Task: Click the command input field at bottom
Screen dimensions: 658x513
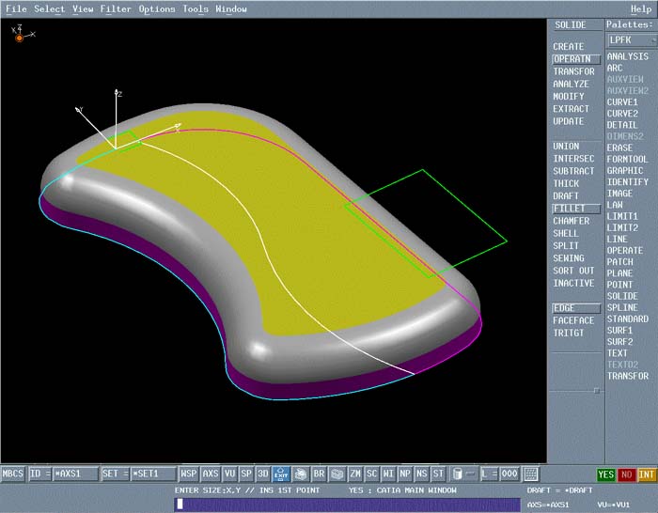Action: (x=346, y=505)
